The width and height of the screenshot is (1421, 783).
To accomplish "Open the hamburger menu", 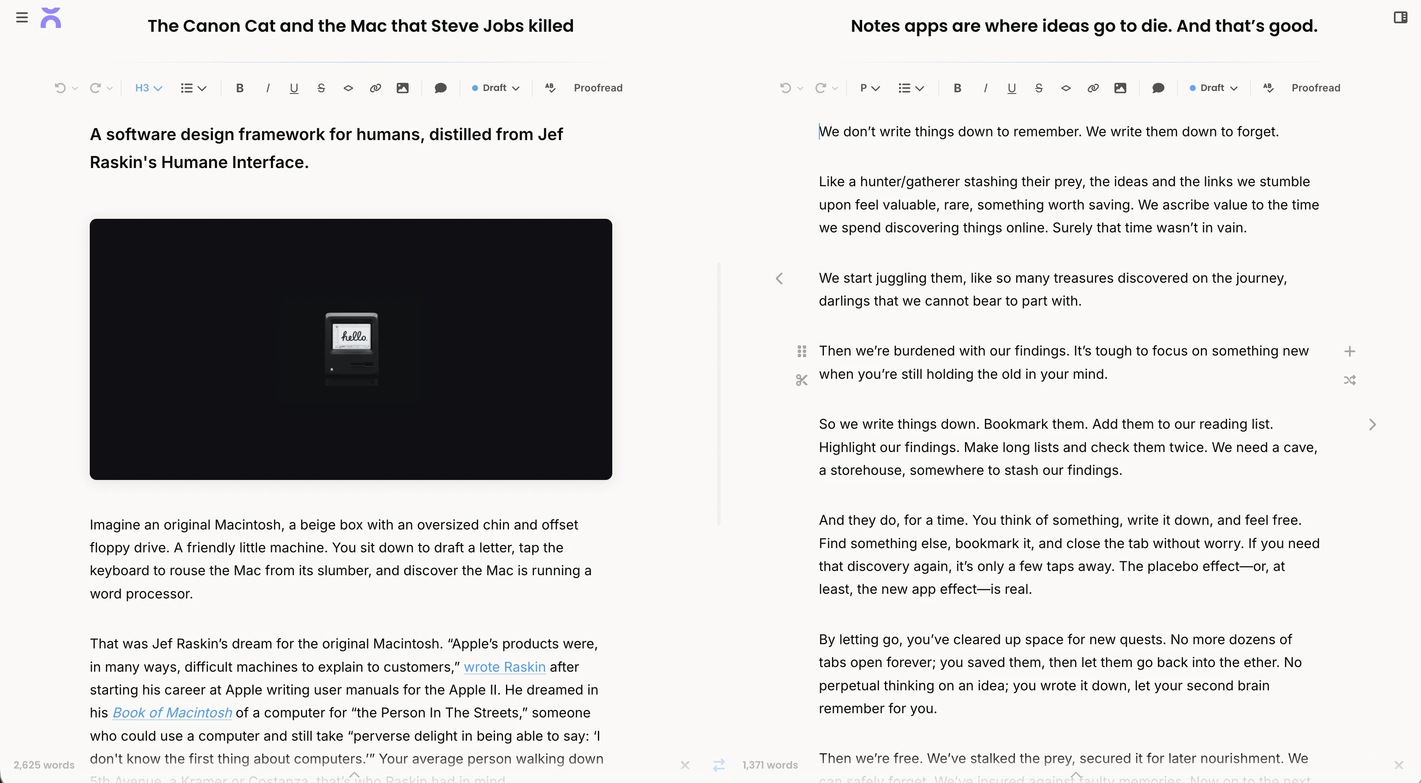I will tap(22, 18).
